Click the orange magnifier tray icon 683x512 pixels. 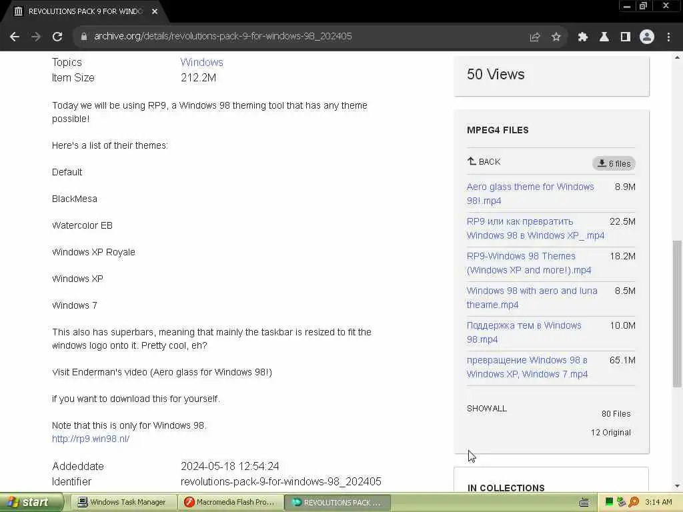coord(634,502)
